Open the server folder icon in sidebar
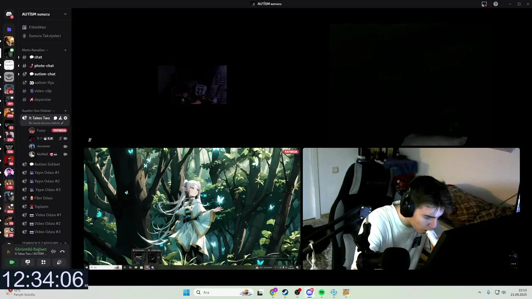The image size is (532, 299). [x=9, y=29]
